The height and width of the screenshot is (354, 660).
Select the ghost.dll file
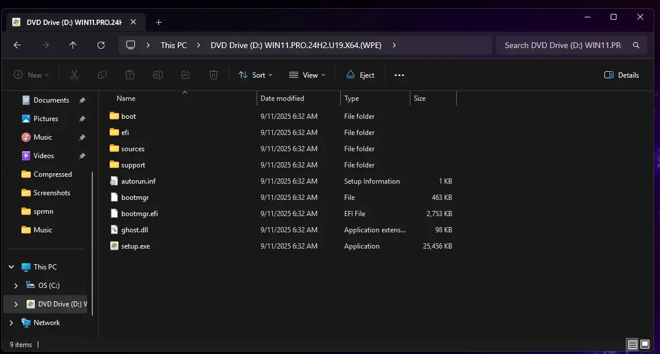pos(134,229)
